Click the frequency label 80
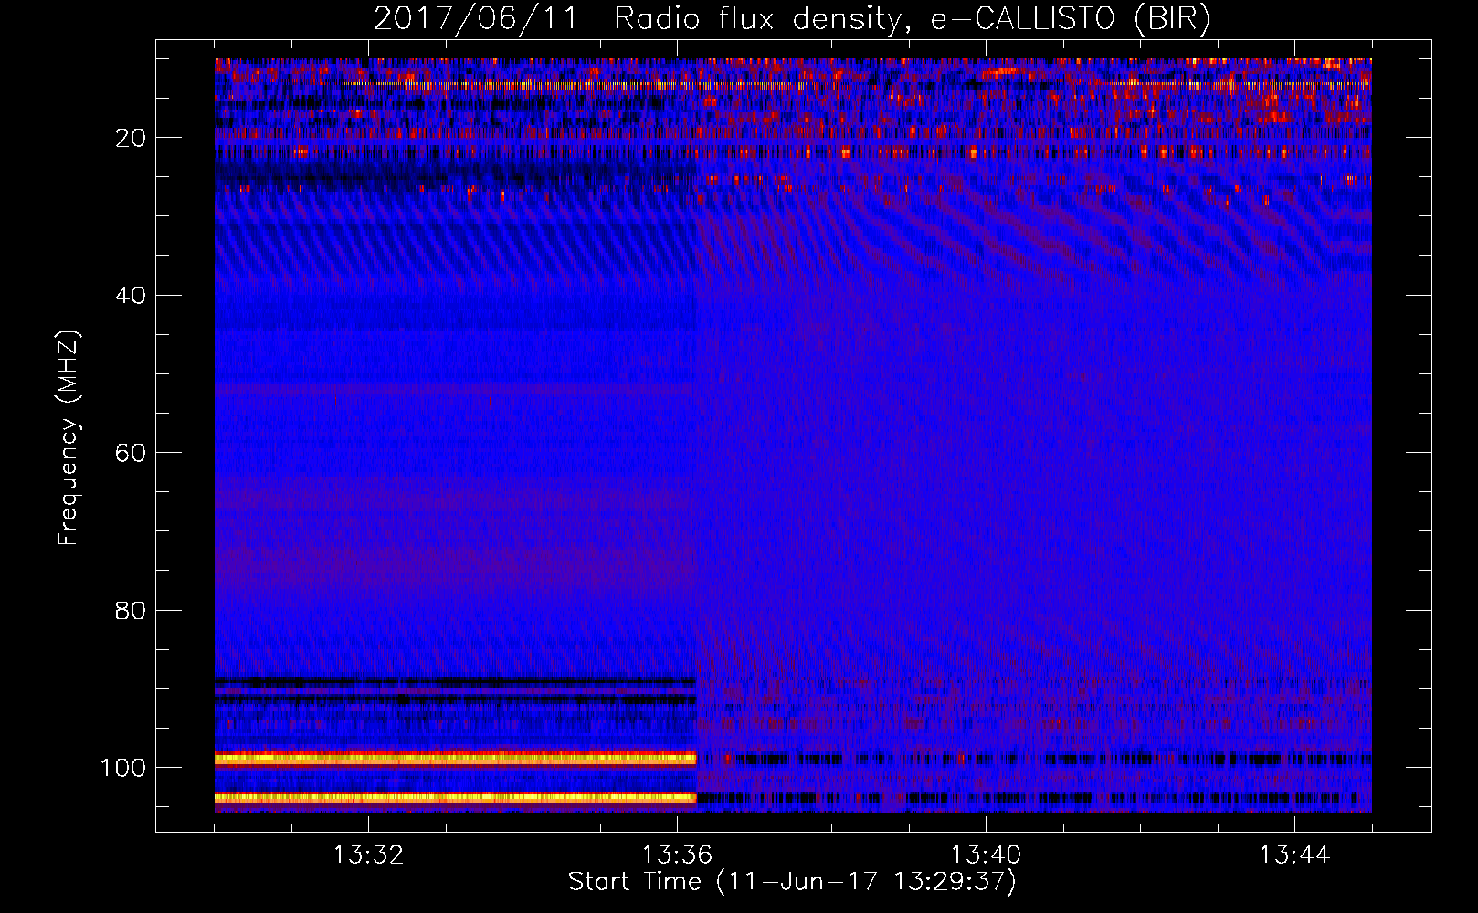The height and width of the screenshot is (913, 1478). click(131, 610)
